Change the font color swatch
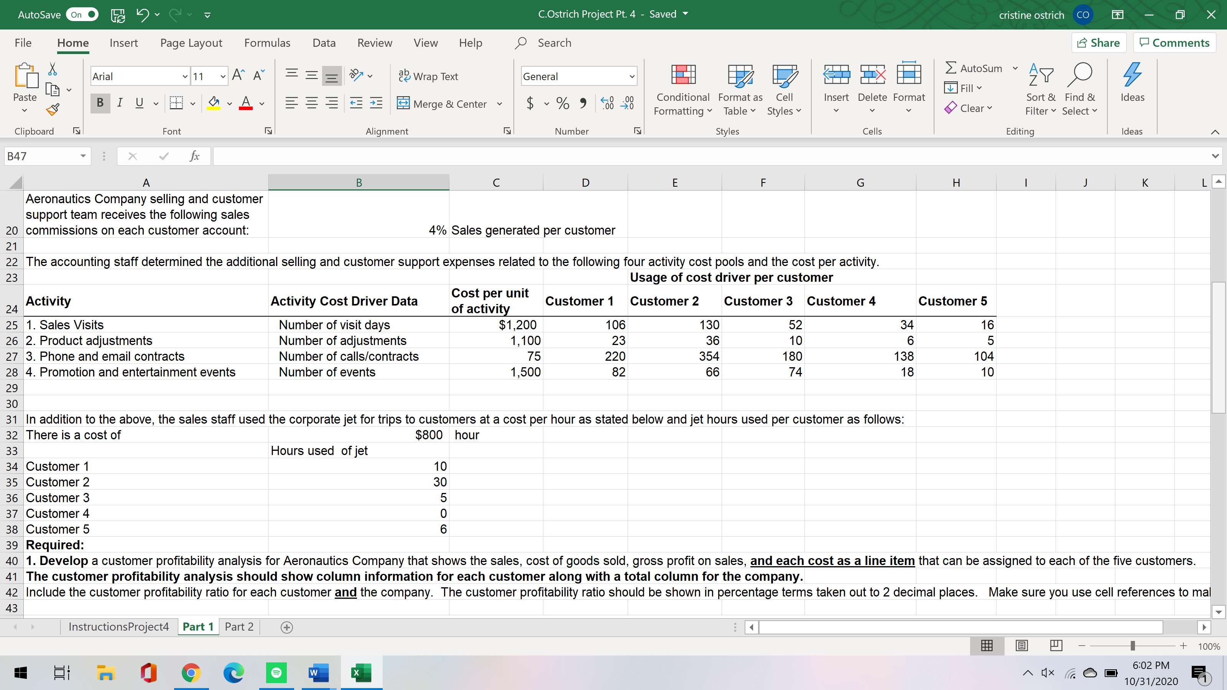 246,103
